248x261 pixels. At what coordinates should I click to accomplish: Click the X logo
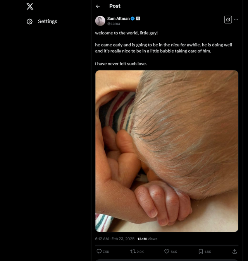click(30, 6)
